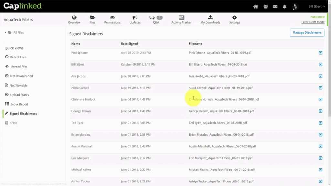
Task: Open dropdown for Pink Iphone disclaimer row
Action: pyautogui.click(x=320, y=53)
